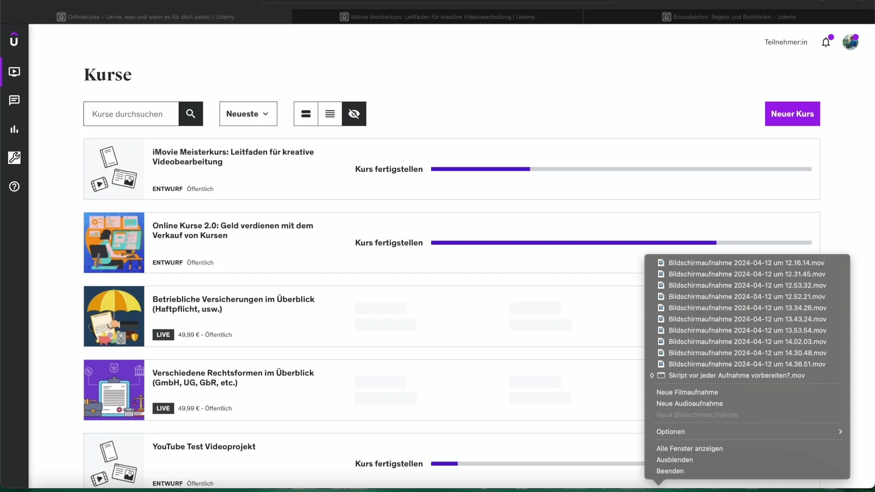Click the umbrella insurance course thumbnail
This screenshot has height=492, width=875.
tap(114, 316)
